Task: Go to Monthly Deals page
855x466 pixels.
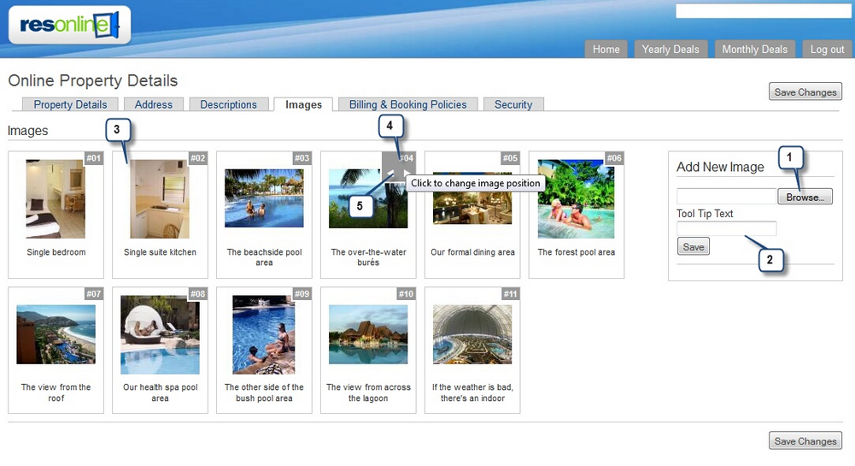Action: pos(755,49)
